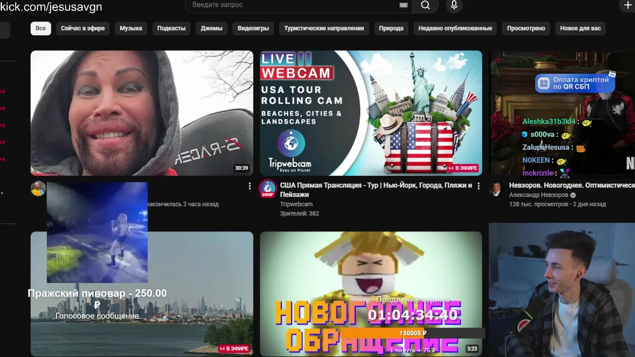Open options menu for USA tour webcam video
This screenshot has height=357, width=635.
pos(478,186)
